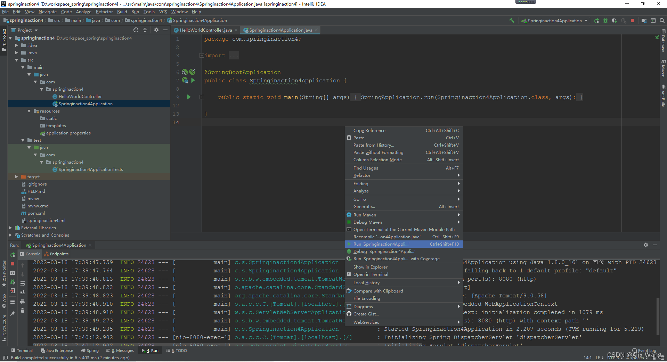Collapse the src folder
The width and height of the screenshot is (667, 362).
click(x=16, y=60)
